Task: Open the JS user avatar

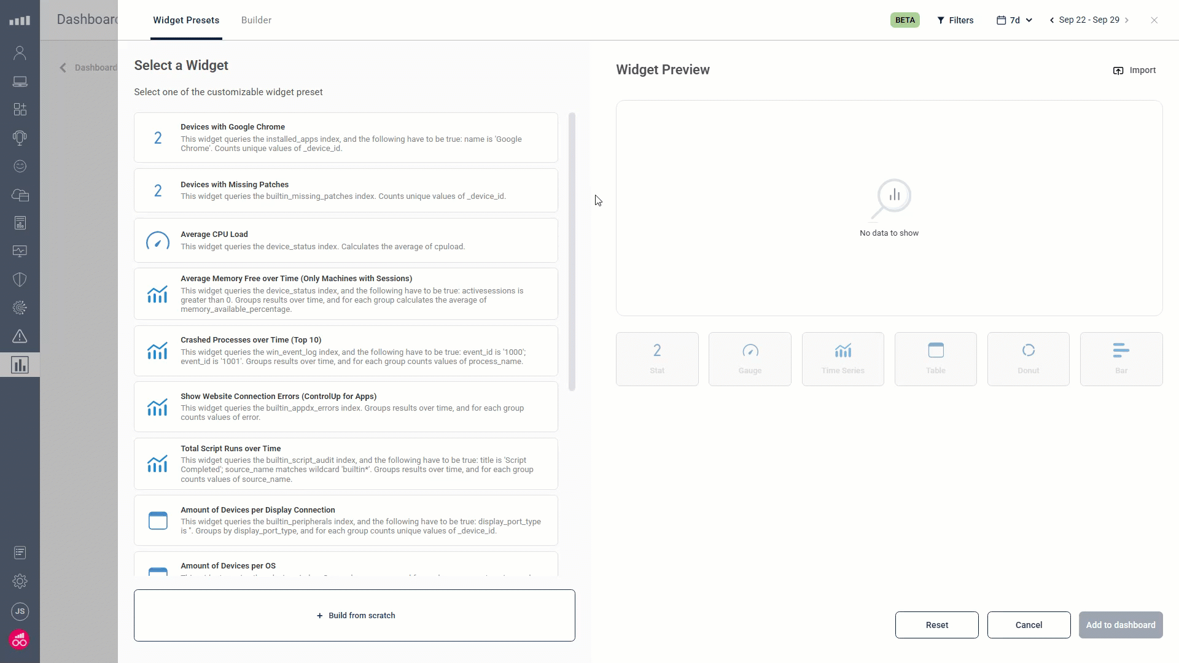Action: [20, 611]
